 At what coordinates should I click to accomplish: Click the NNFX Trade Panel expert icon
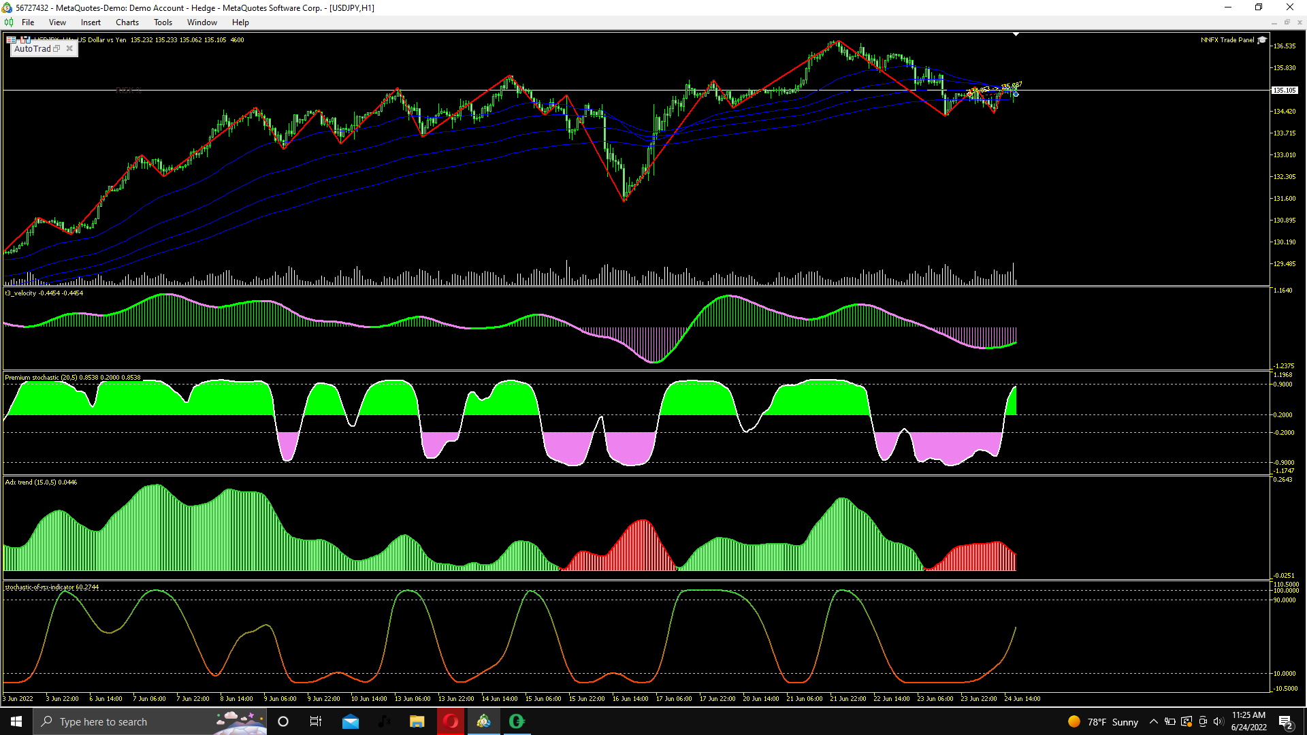[1261, 40]
